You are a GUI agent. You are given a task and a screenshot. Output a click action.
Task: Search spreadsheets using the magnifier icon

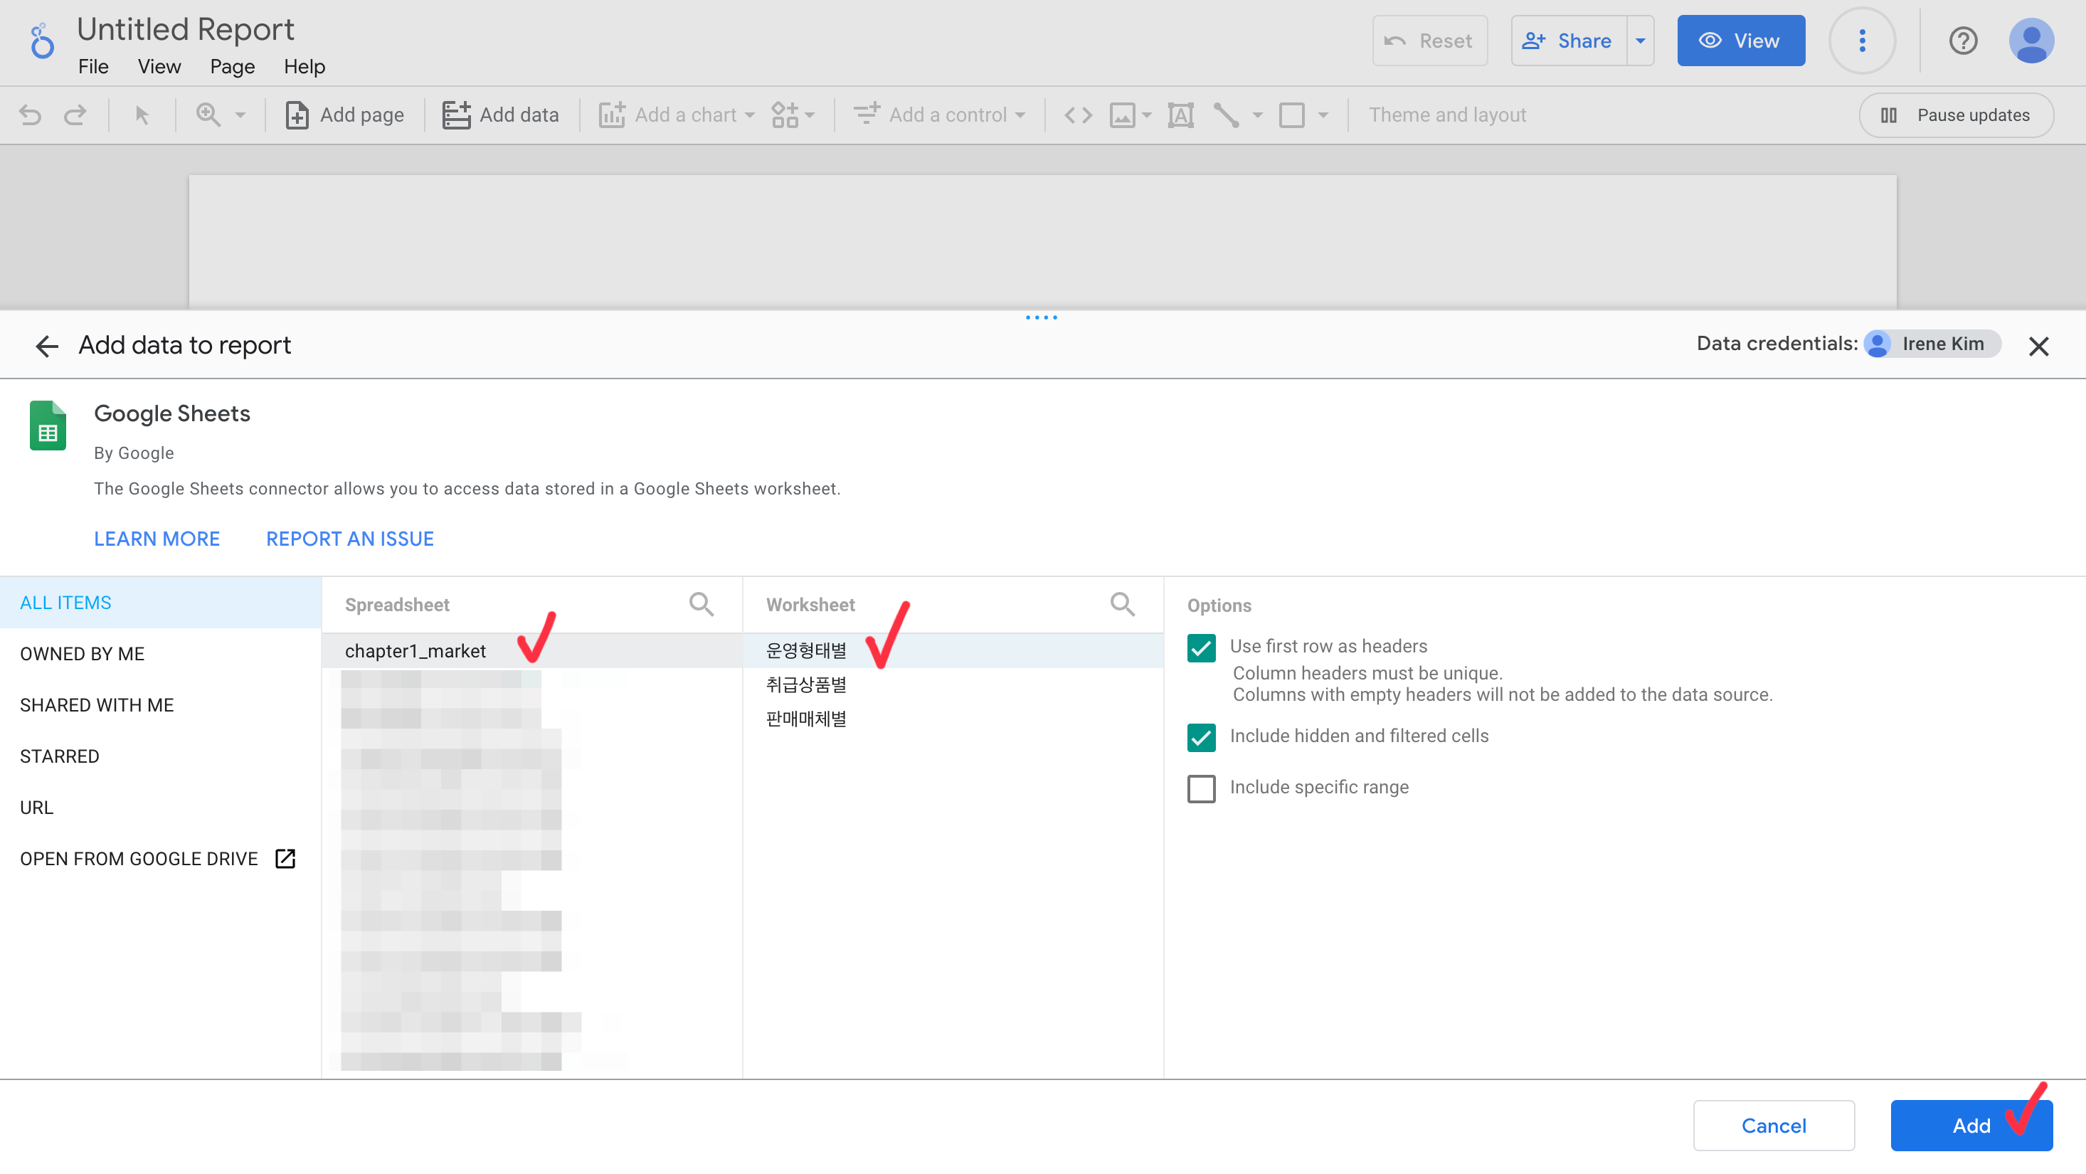[x=701, y=604]
